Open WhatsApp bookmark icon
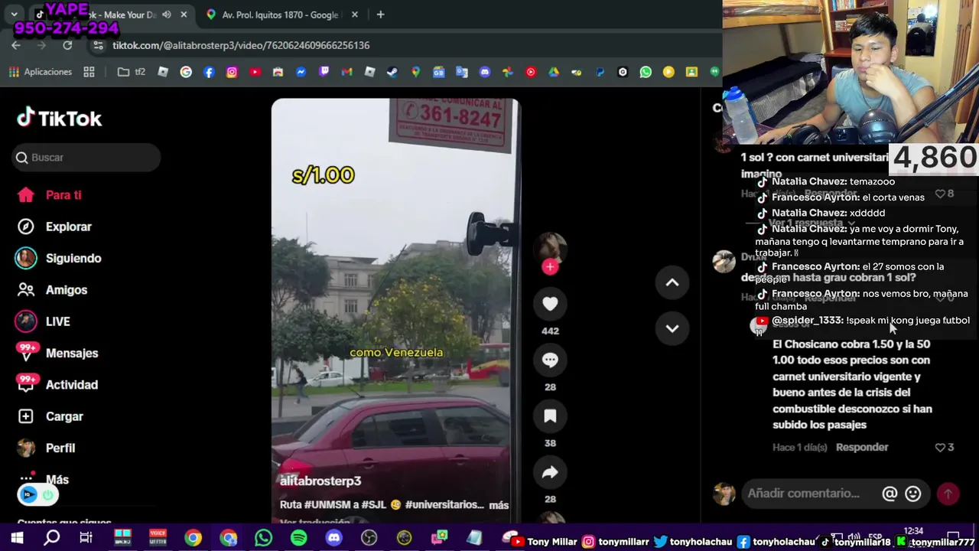979x551 pixels. tap(646, 72)
